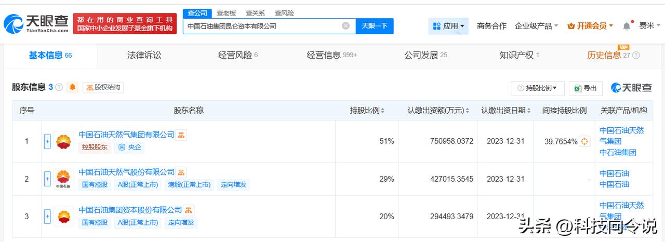This screenshot has width=665, height=242.
Task: Click A股(正常上市) tag in row 2
Action: 137,184
